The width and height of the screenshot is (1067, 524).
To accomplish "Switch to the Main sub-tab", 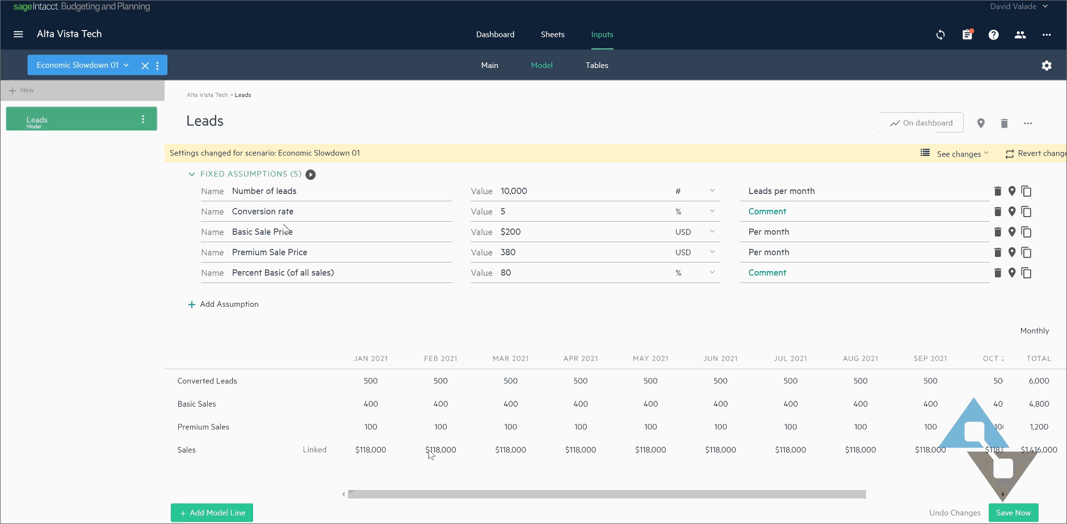I will tap(490, 65).
